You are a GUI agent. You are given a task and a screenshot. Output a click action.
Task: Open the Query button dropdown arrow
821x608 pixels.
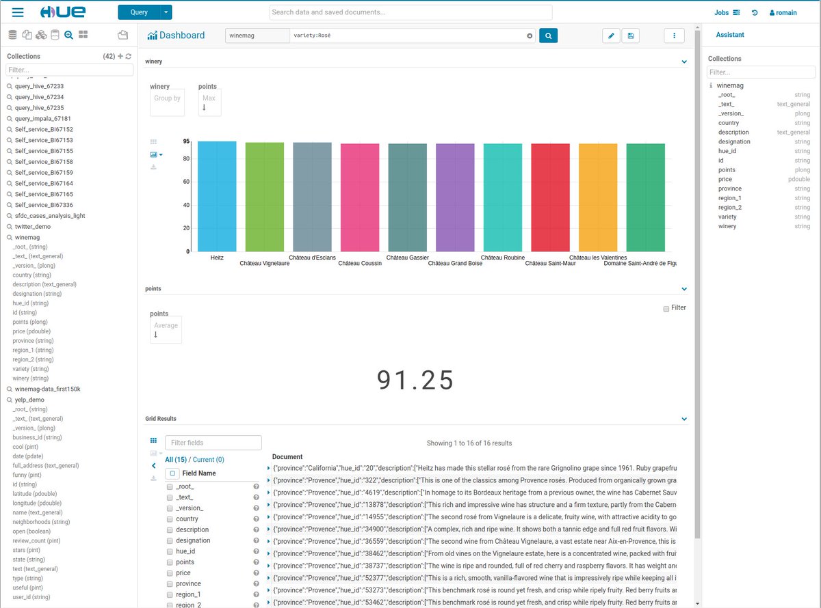pyautogui.click(x=166, y=12)
